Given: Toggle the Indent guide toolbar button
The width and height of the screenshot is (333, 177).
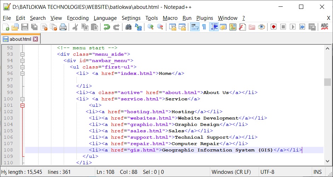Looking at the screenshot, I should pos(213,27).
